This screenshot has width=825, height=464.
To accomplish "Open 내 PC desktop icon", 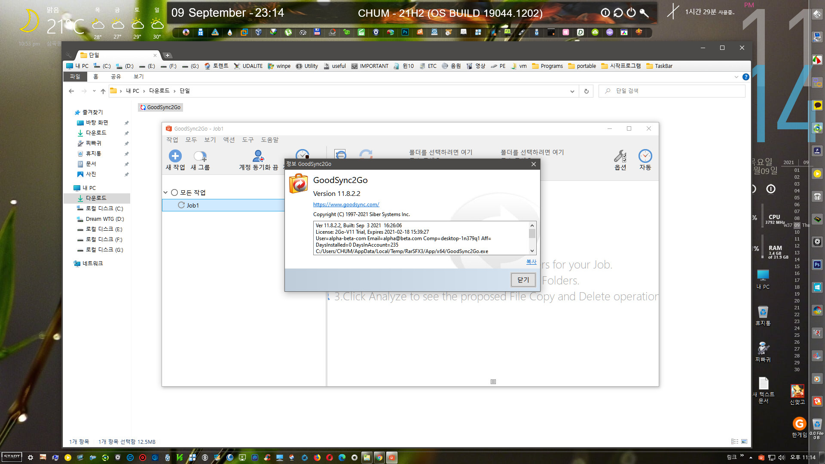I will coord(763,280).
